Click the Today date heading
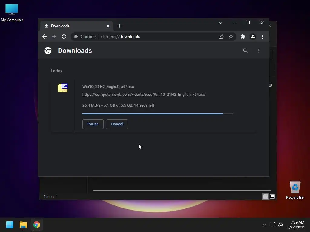Screen dimensions: 310x232 pos(56,71)
